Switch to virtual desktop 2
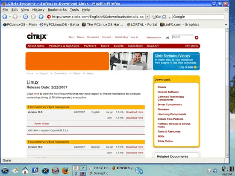 pos(83,168)
